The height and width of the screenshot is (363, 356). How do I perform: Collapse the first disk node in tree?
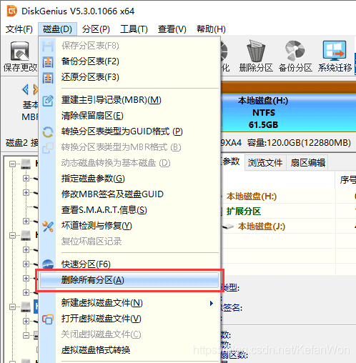click(x=12, y=164)
